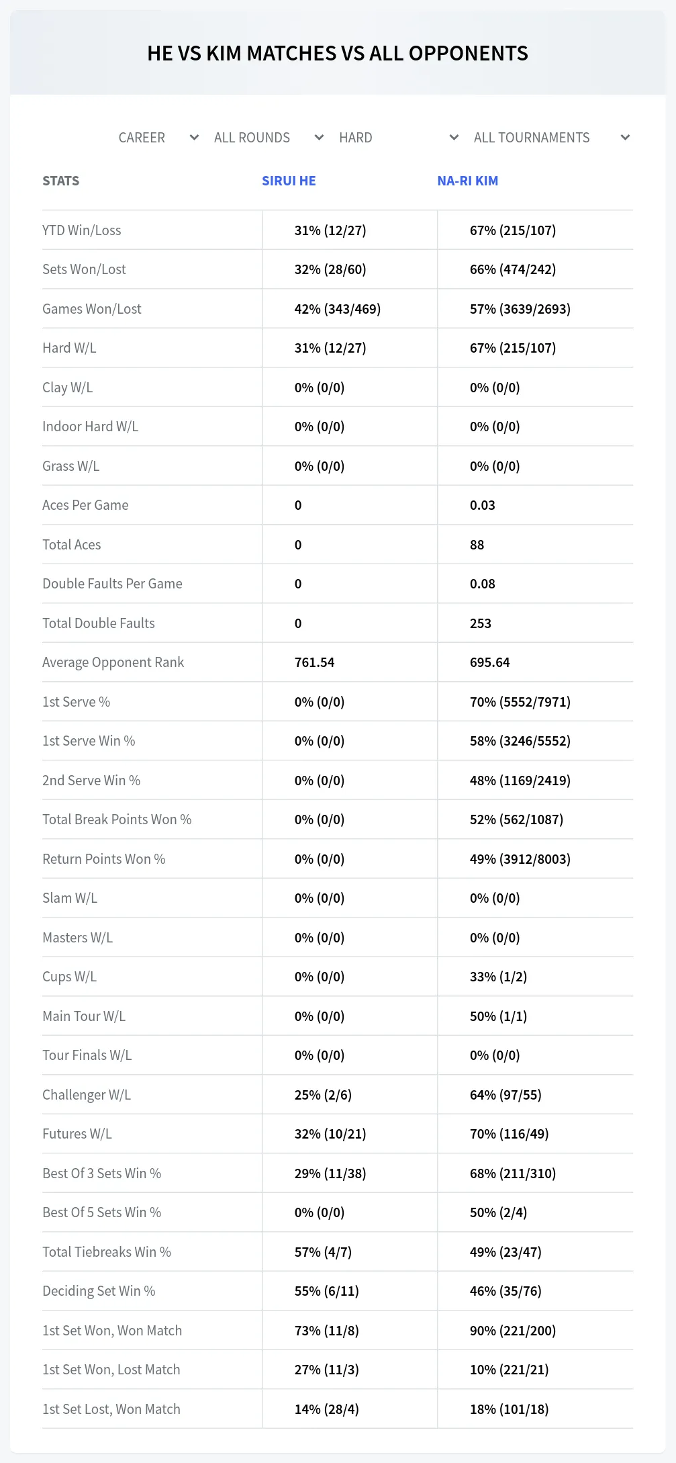
Task: Select Sirui He's 761.54 opponent rank value
Action: 314,662
